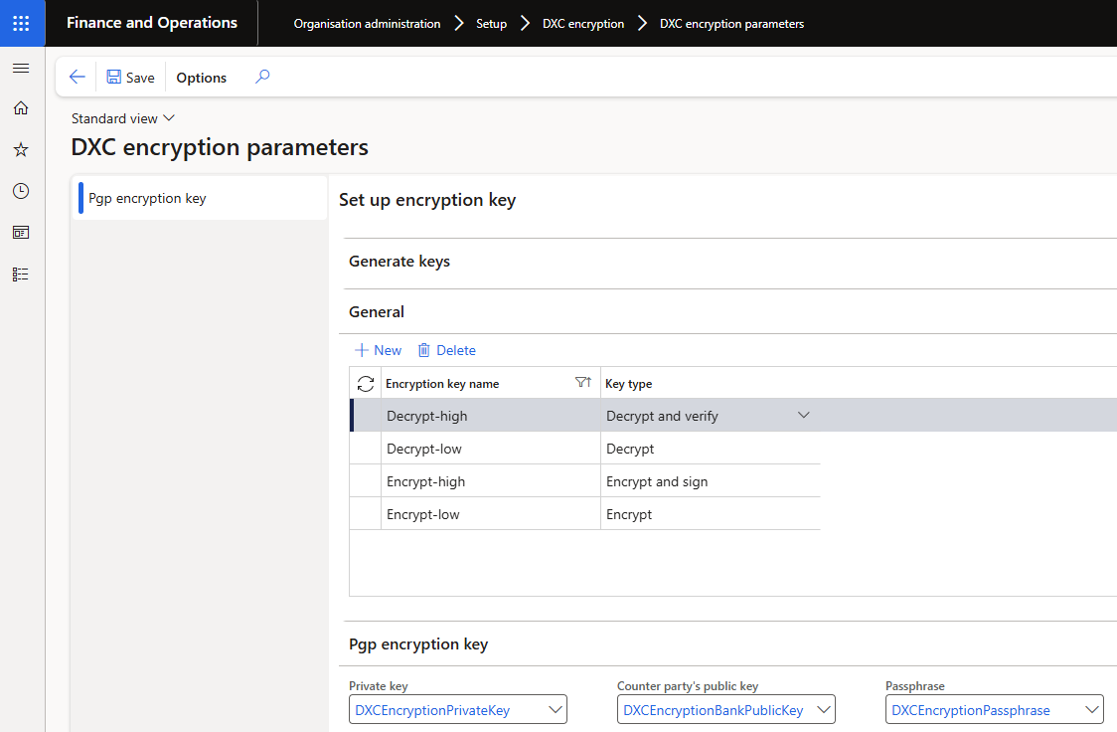This screenshot has width=1117, height=732.
Task: Open the Options menu
Action: pos(201,77)
